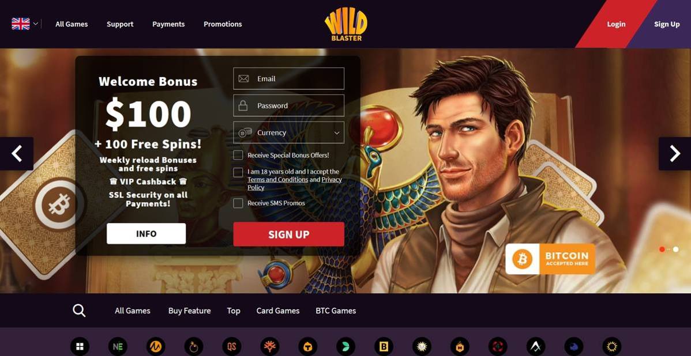Pick the yellow B provider icon
The width and height of the screenshot is (691, 356).
(384, 346)
